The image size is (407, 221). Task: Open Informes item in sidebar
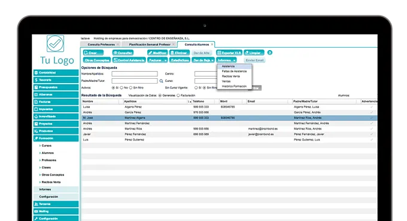click(56, 189)
